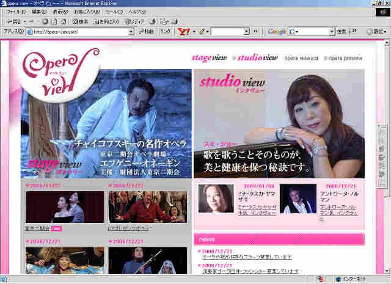Click the アントワーヌ・ノルマン interview link
Screen dimensions: 391x284
(339, 213)
